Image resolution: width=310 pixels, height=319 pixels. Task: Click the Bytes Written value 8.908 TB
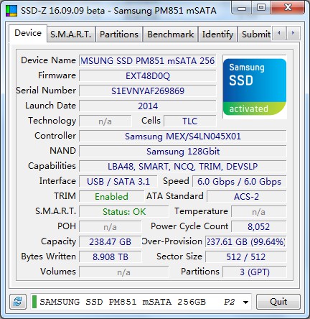(111, 257)
